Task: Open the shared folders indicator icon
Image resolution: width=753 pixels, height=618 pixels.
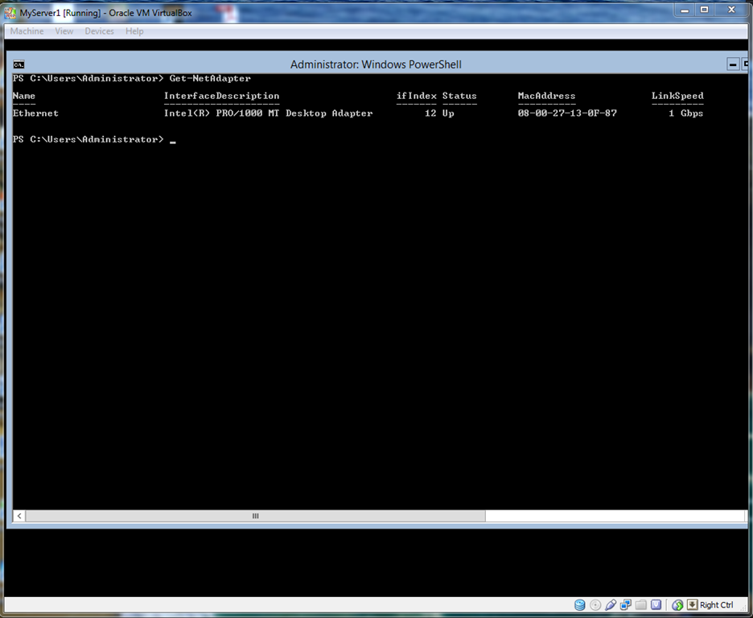Action: click(x=640, y=605)
